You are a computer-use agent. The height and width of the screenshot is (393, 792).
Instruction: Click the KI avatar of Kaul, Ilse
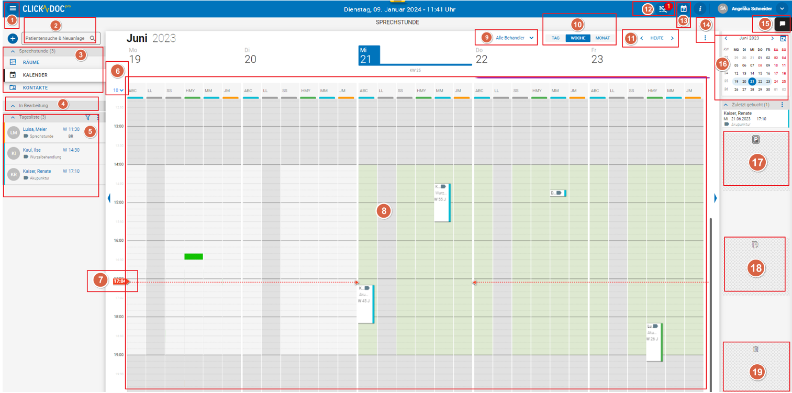click(14, 154)
